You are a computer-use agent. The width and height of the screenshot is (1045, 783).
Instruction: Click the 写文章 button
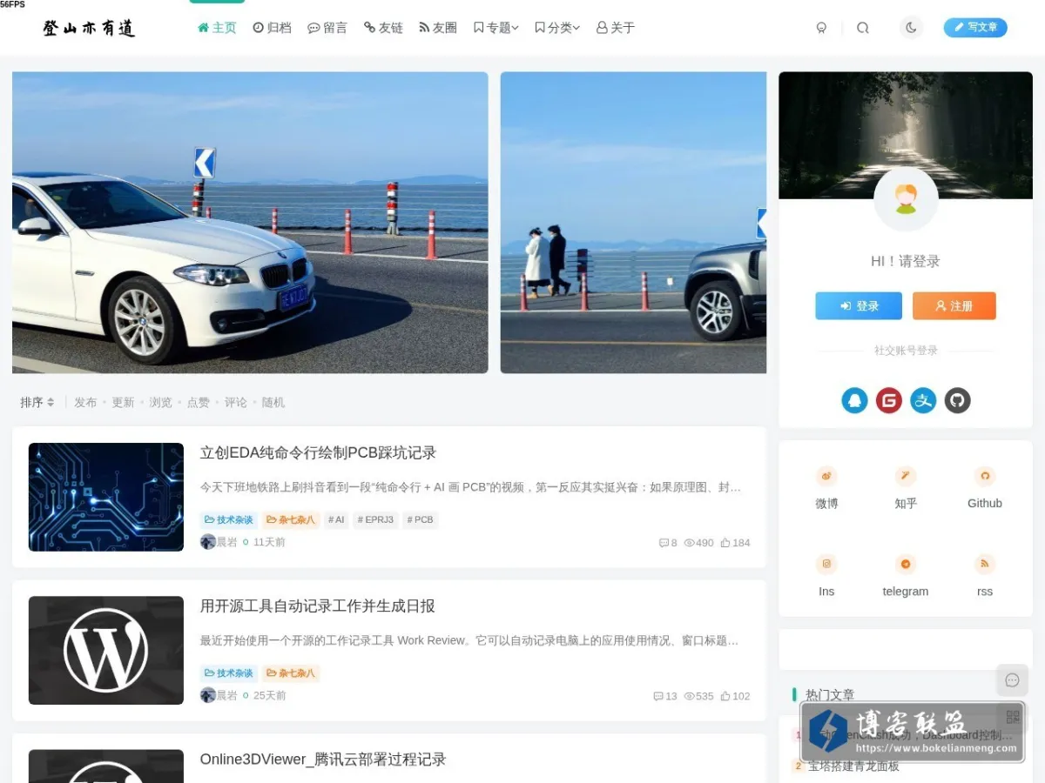975,28
